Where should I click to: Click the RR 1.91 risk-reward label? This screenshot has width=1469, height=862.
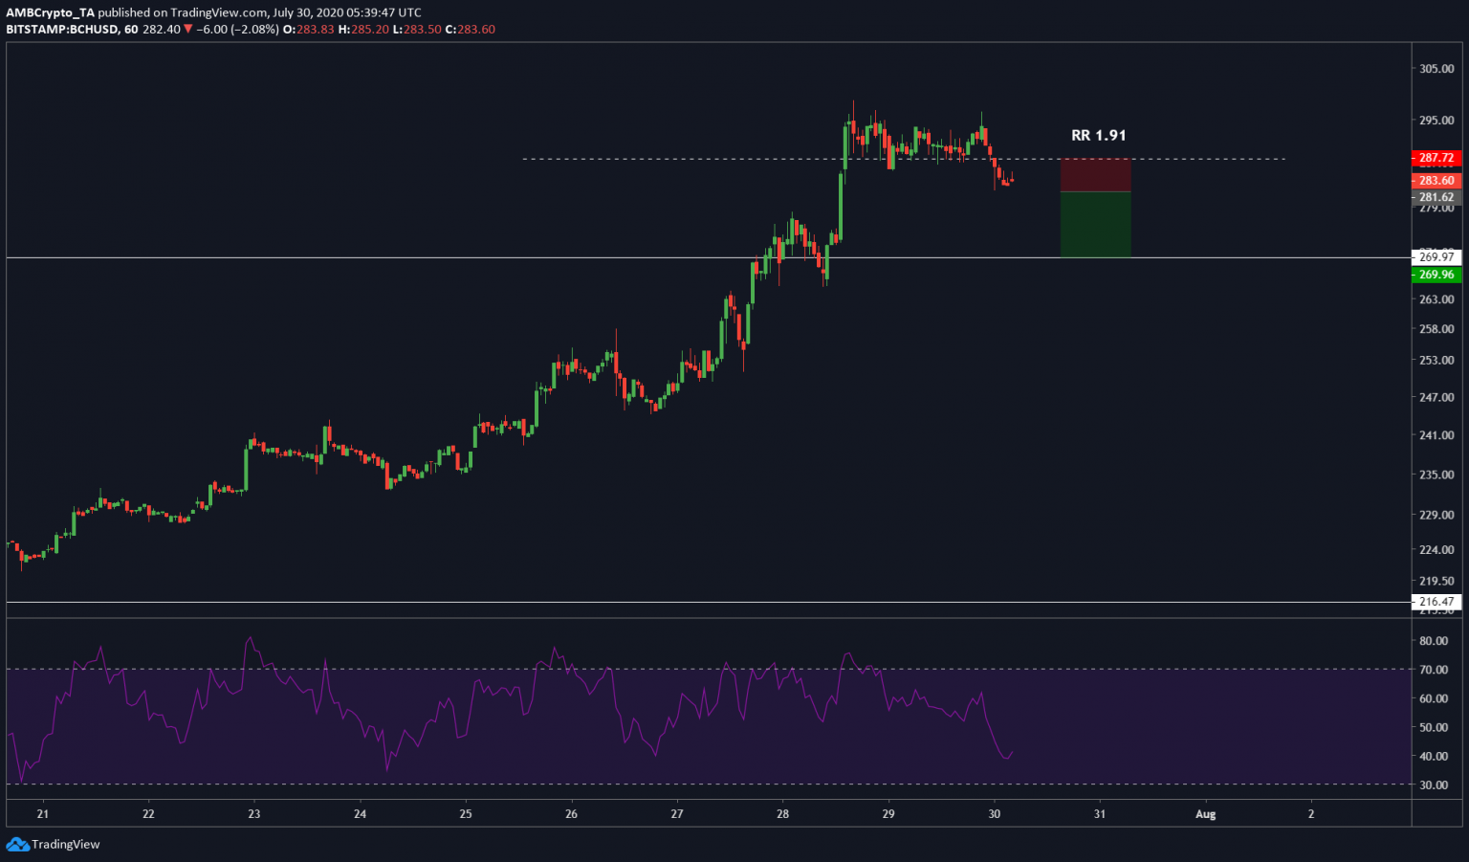[1098, 136]
